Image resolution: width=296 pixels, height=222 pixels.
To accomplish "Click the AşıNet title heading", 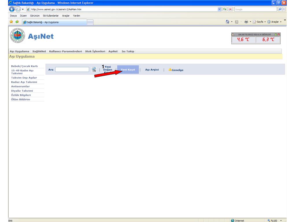I will [40, 36].
